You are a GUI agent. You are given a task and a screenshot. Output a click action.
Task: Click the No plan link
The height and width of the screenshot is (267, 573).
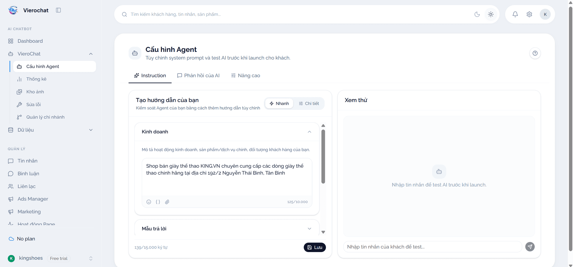(26, 239)
